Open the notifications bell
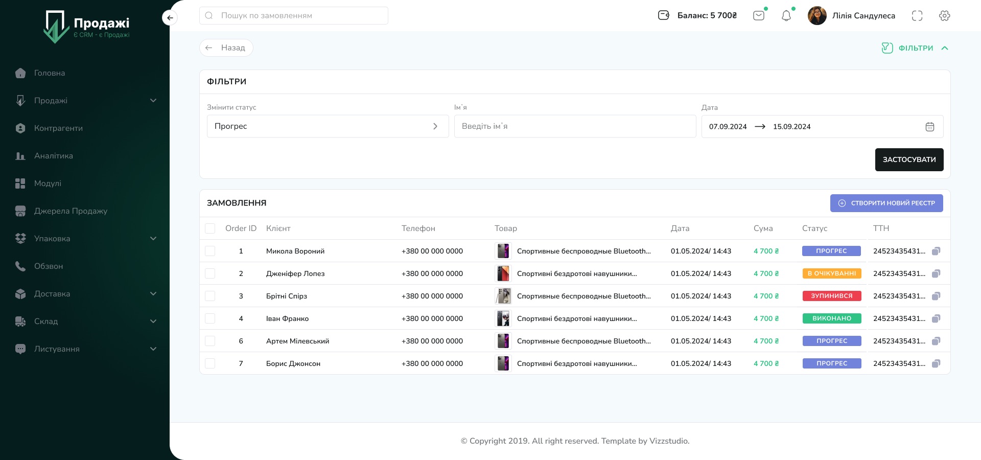This screenshot has height=460, width=981. 786,16
